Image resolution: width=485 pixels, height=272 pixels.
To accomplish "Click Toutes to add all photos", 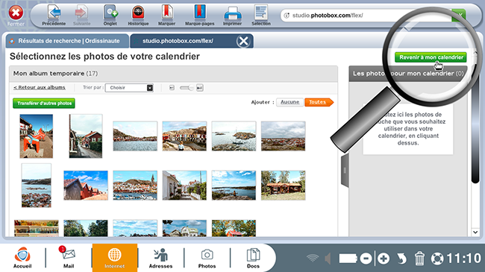I will point(319,102).
